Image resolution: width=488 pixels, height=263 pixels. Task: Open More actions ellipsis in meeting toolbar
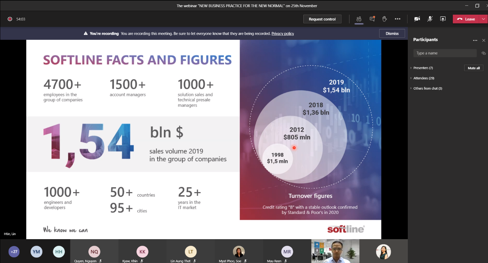pyautogui.click(x=398, y=19)
